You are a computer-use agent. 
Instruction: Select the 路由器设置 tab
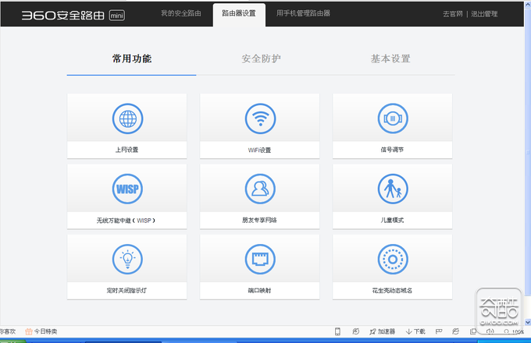click(239, 15)
